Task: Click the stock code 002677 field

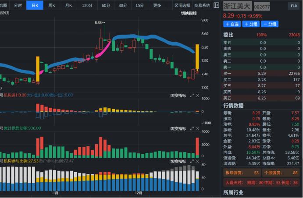Action: [262, 7]
